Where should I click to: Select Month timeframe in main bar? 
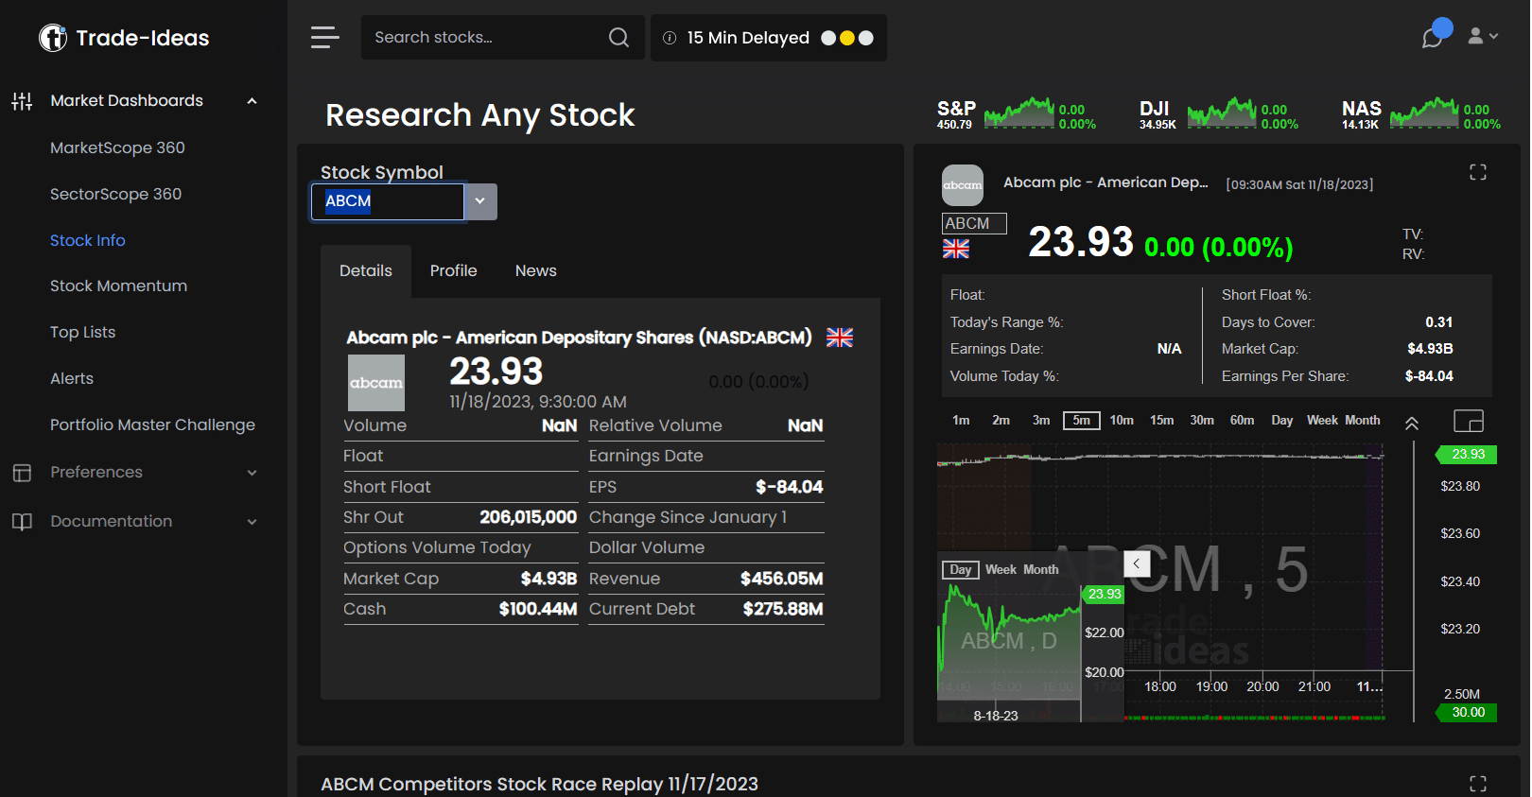pos(1363,421)
